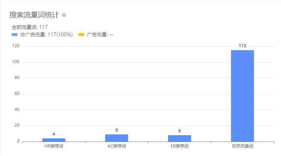Click the HR推荐词 bar
Viewport: 281px width, 156px height.
tap(54, 140)
